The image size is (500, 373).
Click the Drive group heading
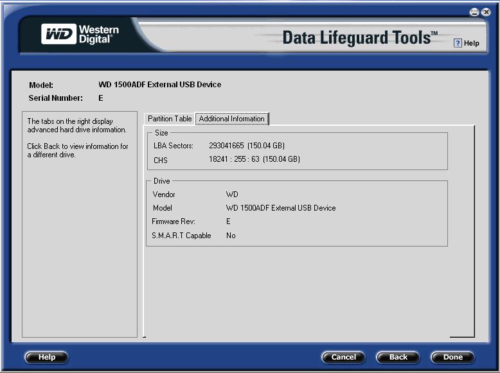[162, 181]
